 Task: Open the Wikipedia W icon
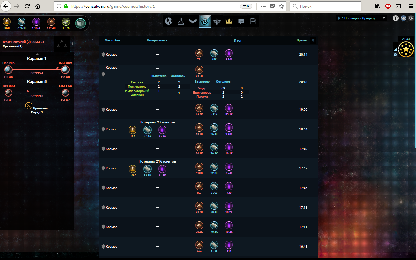pyautogui.click(x=411, y=18)
